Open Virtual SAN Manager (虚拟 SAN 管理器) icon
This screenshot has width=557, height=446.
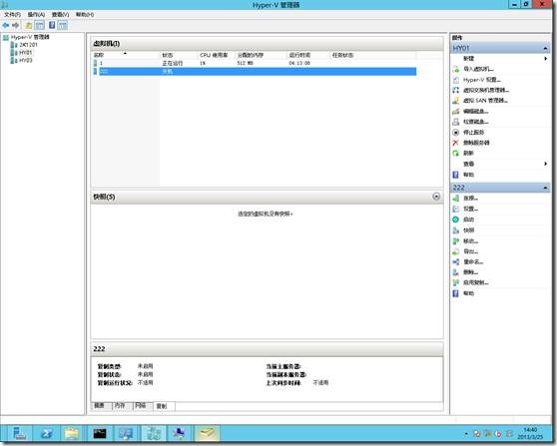click(x=456, y=101)
